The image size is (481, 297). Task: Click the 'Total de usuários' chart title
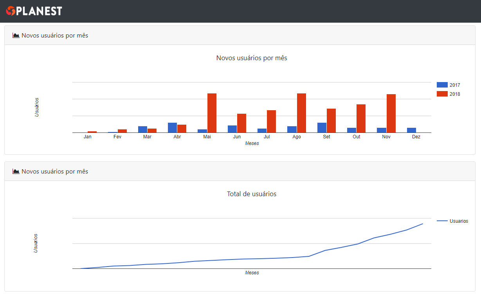pos(252,193)
